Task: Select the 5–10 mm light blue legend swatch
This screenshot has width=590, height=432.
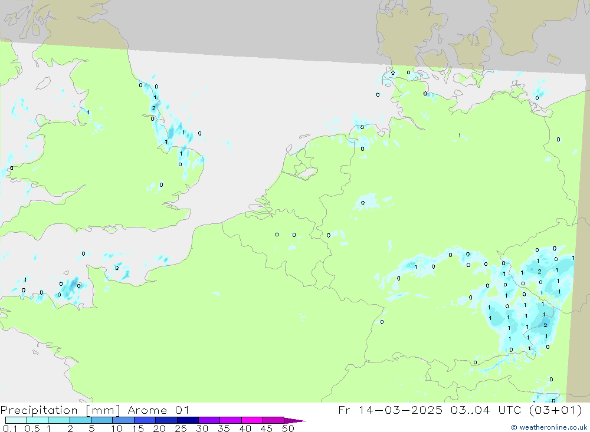Action: [102, 420]
